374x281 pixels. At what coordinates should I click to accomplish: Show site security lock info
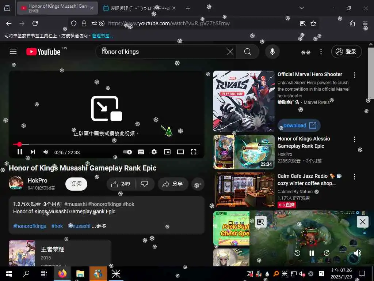pos(84,23)
